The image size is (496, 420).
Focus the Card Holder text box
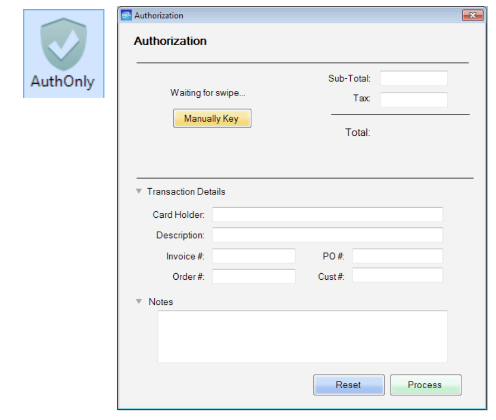[327, 214]
